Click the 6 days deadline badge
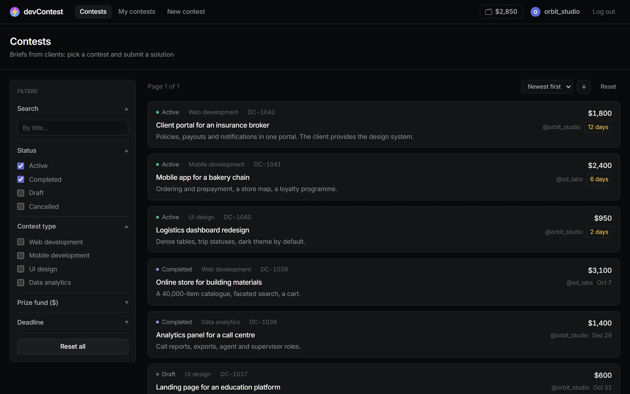Viewport: 630px width, 394px height. (599, 179)
